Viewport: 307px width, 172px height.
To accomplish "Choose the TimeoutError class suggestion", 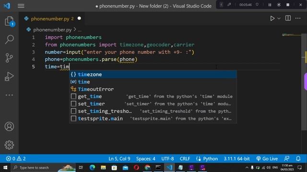I will [x=153, y=89].
